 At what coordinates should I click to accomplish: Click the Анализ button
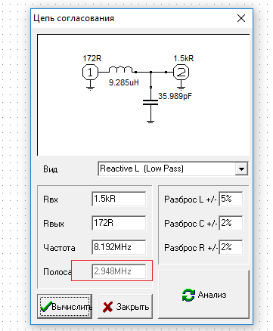(203, 295)
